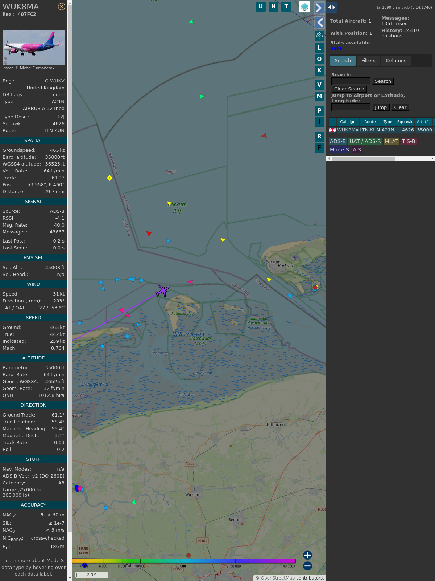435x581 pixels.
Task: Toggle the F map button
Action: [x=319, y=148]
